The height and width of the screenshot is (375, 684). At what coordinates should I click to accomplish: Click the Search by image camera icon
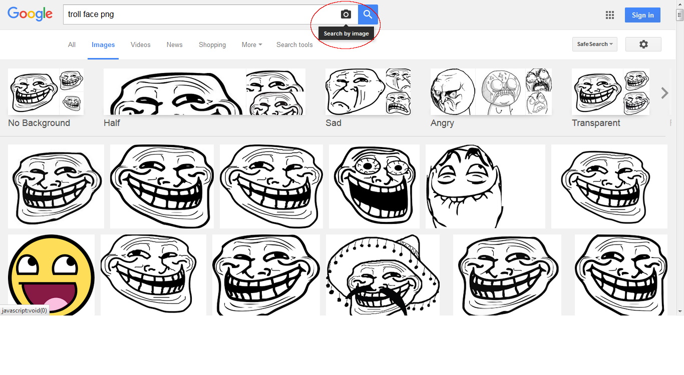(346, 14)
